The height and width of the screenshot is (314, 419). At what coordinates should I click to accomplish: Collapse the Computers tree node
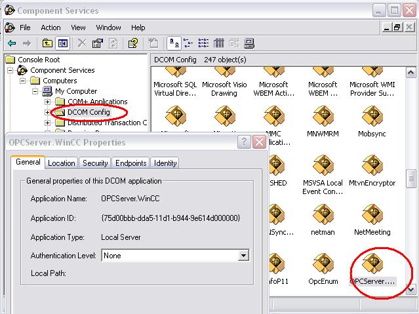click(23, 81)
